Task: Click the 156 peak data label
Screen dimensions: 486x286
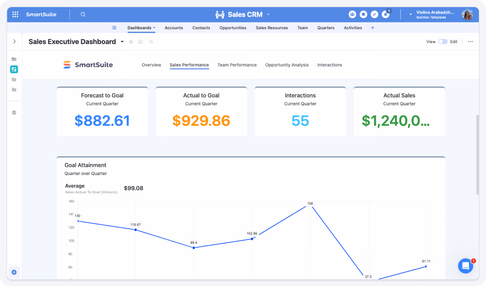Action: (x=310, y=204)
